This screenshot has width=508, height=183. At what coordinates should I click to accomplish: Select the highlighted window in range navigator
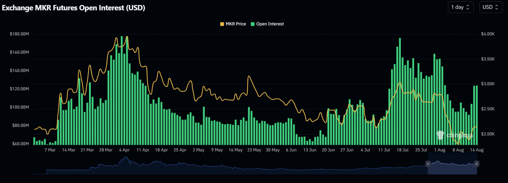tap(452, 167)
